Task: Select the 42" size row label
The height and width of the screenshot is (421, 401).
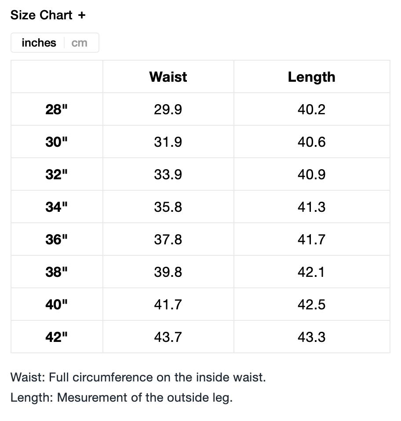Action: pyautogui.click(x=57, y=337)
